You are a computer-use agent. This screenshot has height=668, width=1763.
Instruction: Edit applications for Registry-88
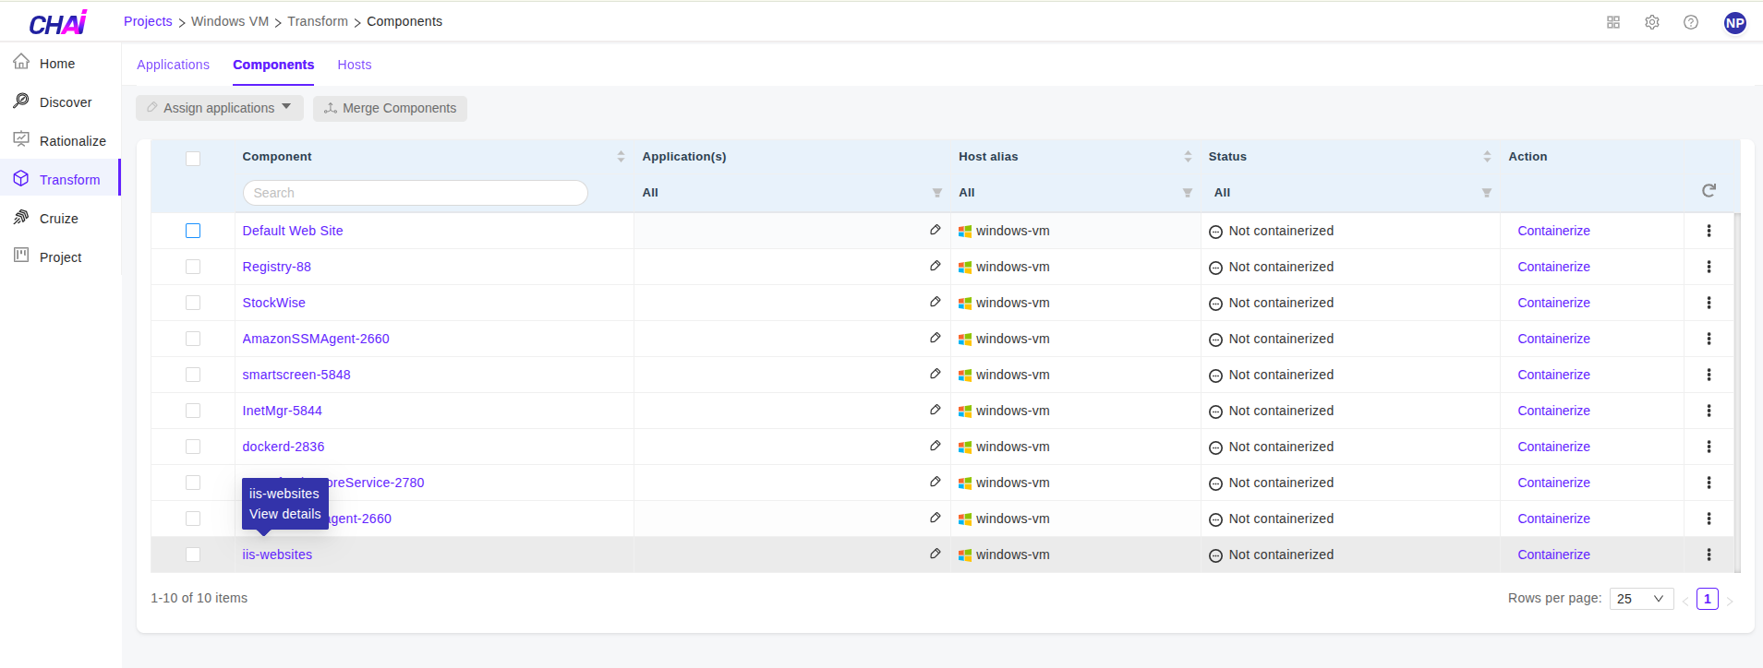935,266
